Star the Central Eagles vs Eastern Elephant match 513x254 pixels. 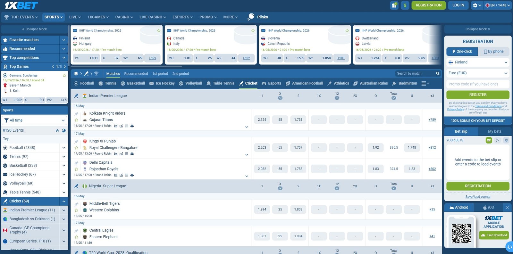coord(76,237)
